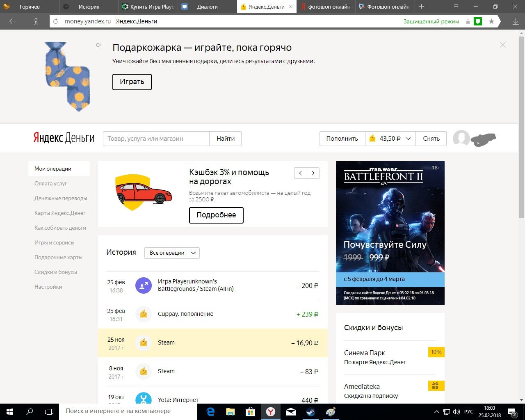Open Windows Start menu

tap(9, 411)
